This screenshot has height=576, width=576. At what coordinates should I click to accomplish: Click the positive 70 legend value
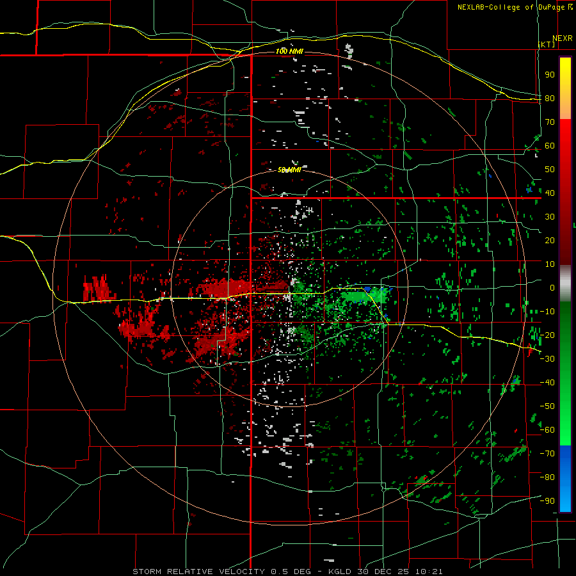pyautogui.click(x=550, y=122)
